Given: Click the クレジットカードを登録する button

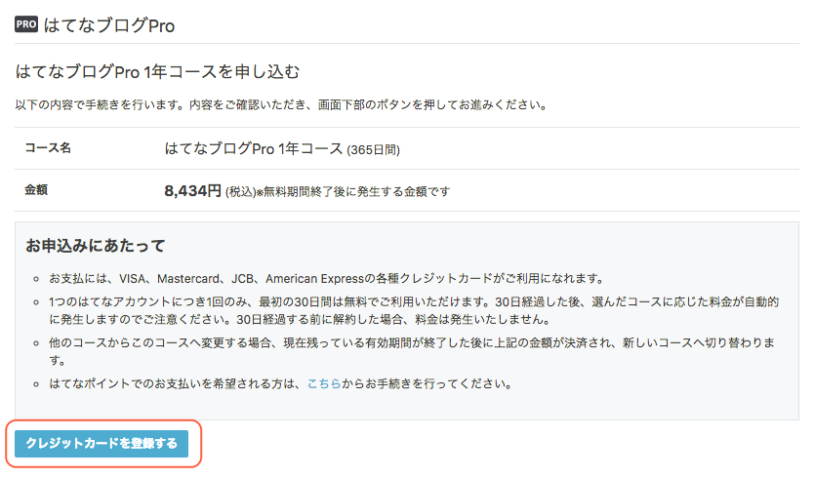Looking at the screenshot, I should (102, 444).
